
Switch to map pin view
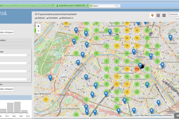tap(152, 15)
